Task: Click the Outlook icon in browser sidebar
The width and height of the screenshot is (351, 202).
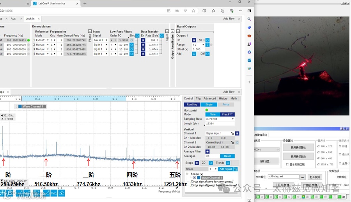Action: pyautogui.click(x=249, y=60)
